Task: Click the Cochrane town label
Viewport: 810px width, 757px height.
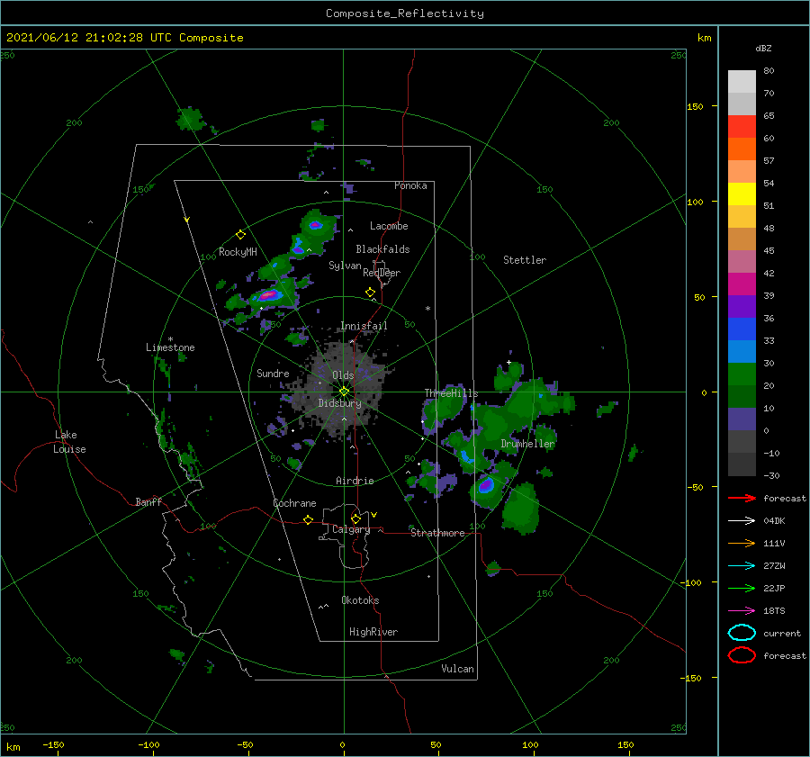Action: pos(294,503)
